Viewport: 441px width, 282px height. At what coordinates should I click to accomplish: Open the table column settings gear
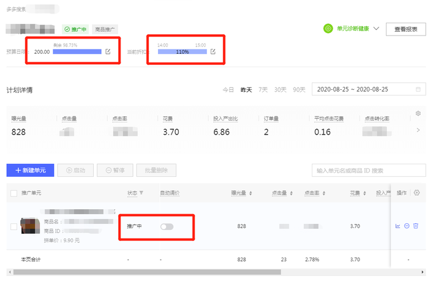417,193
